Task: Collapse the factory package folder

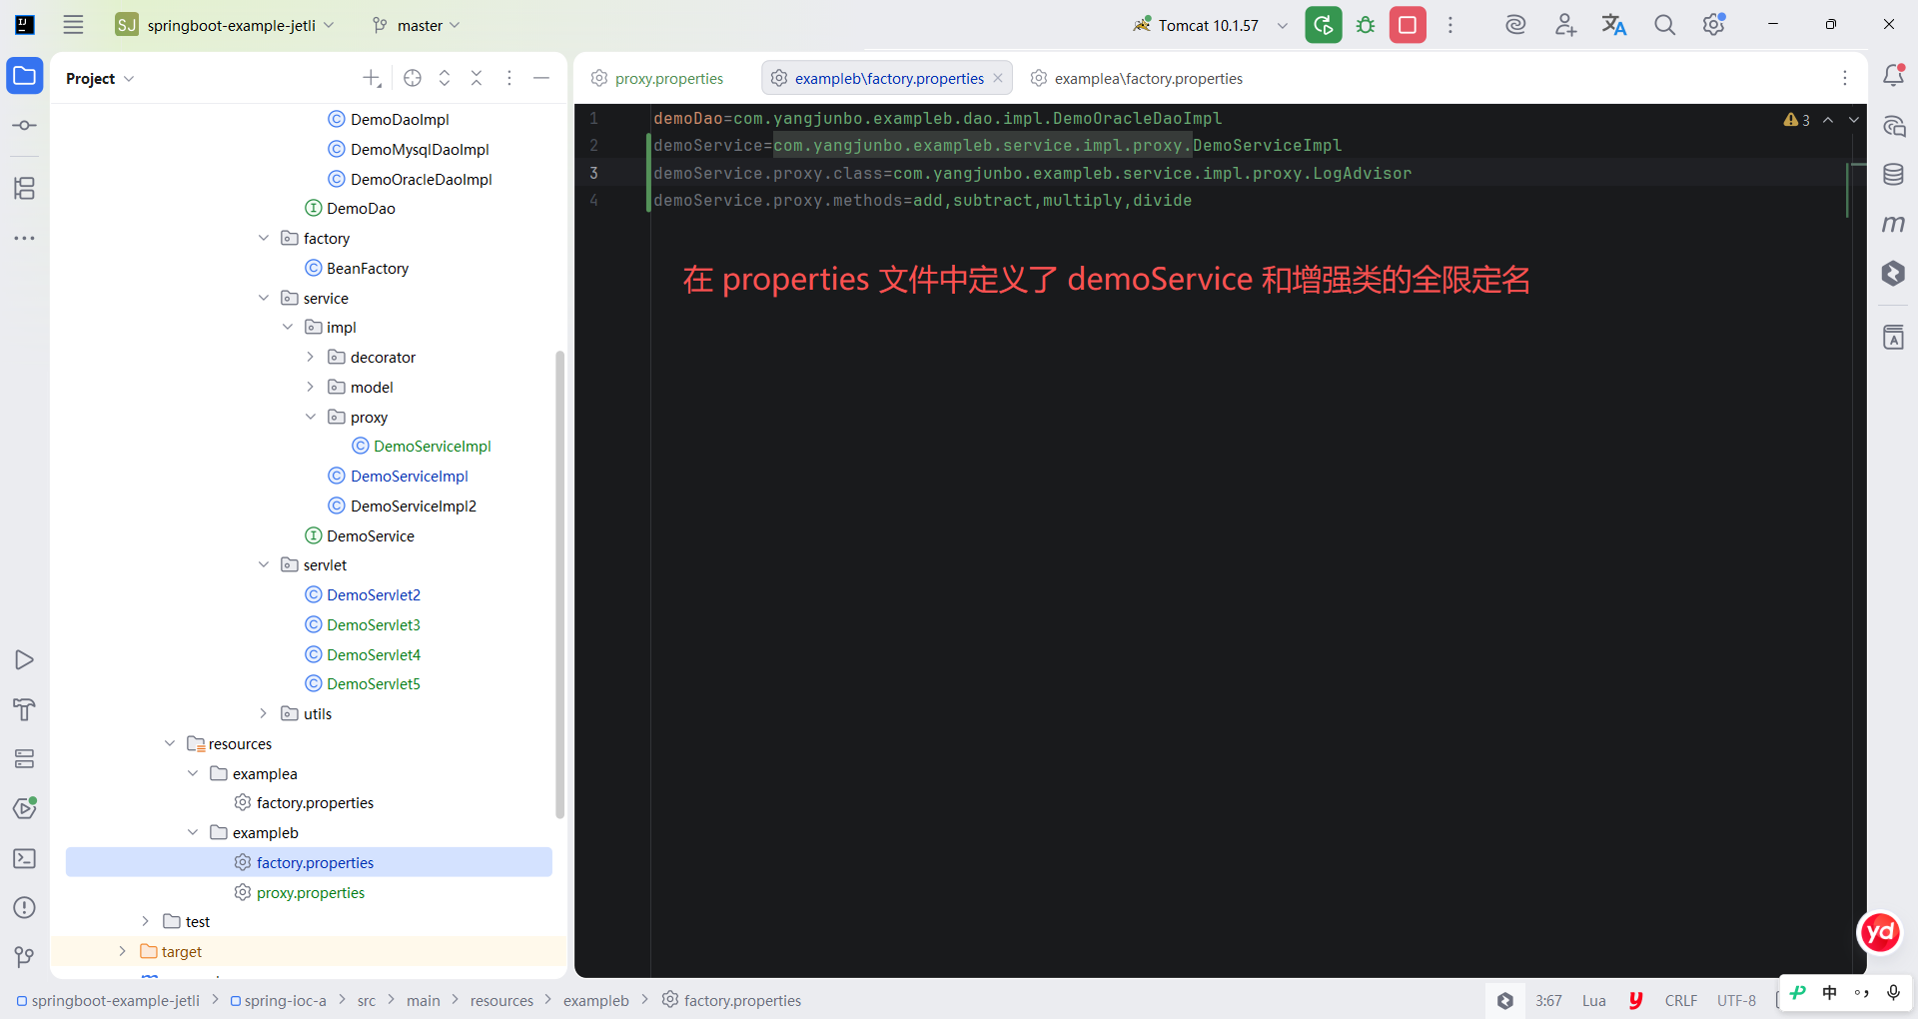Action: point(264,238)
